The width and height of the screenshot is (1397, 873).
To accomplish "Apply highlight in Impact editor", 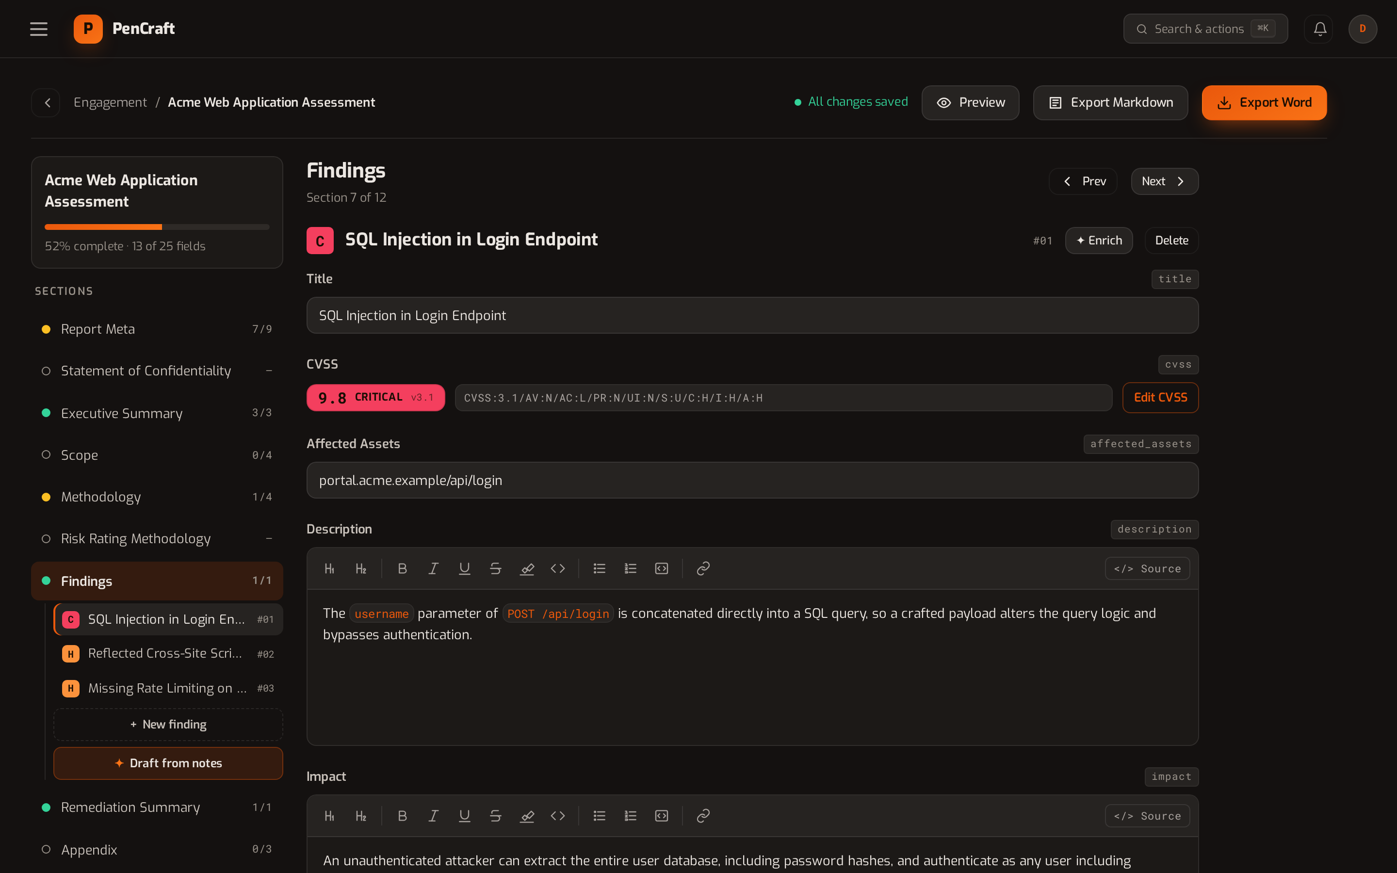I will [x=526, y=816].
